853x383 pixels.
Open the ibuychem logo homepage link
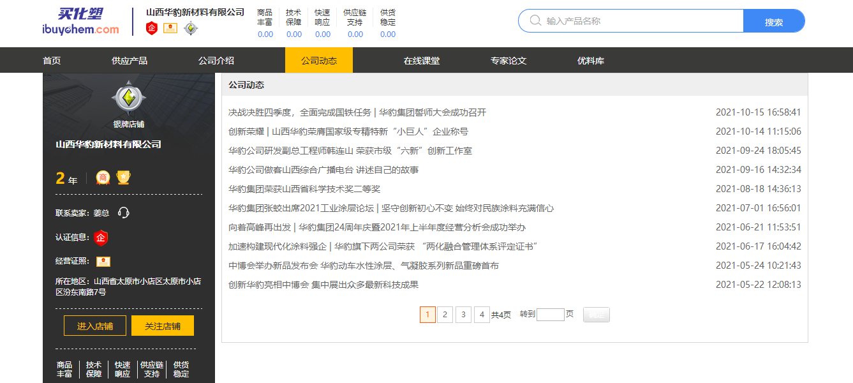pos(80,22)
